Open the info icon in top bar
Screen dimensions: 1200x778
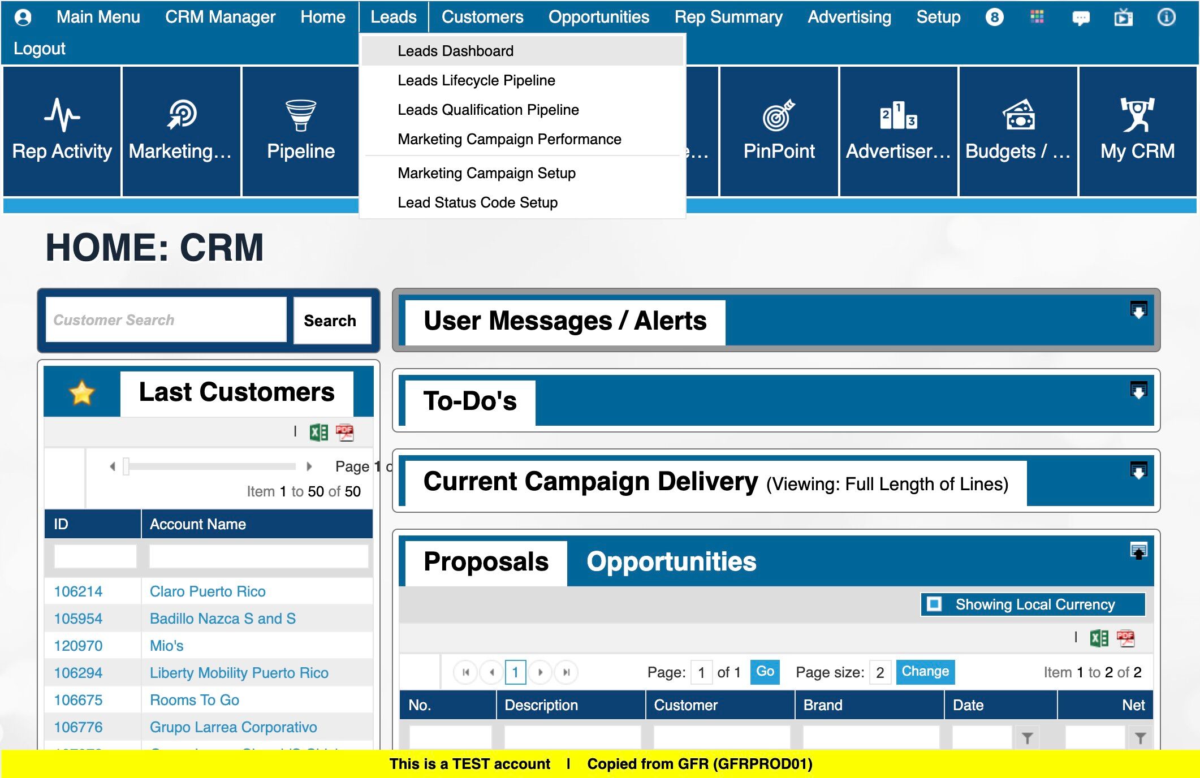pos(1166,17)
